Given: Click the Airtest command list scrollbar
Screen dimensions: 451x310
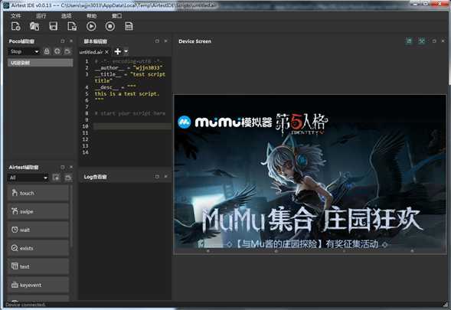Looking at the screenshot, I should (x=71, y=216).
